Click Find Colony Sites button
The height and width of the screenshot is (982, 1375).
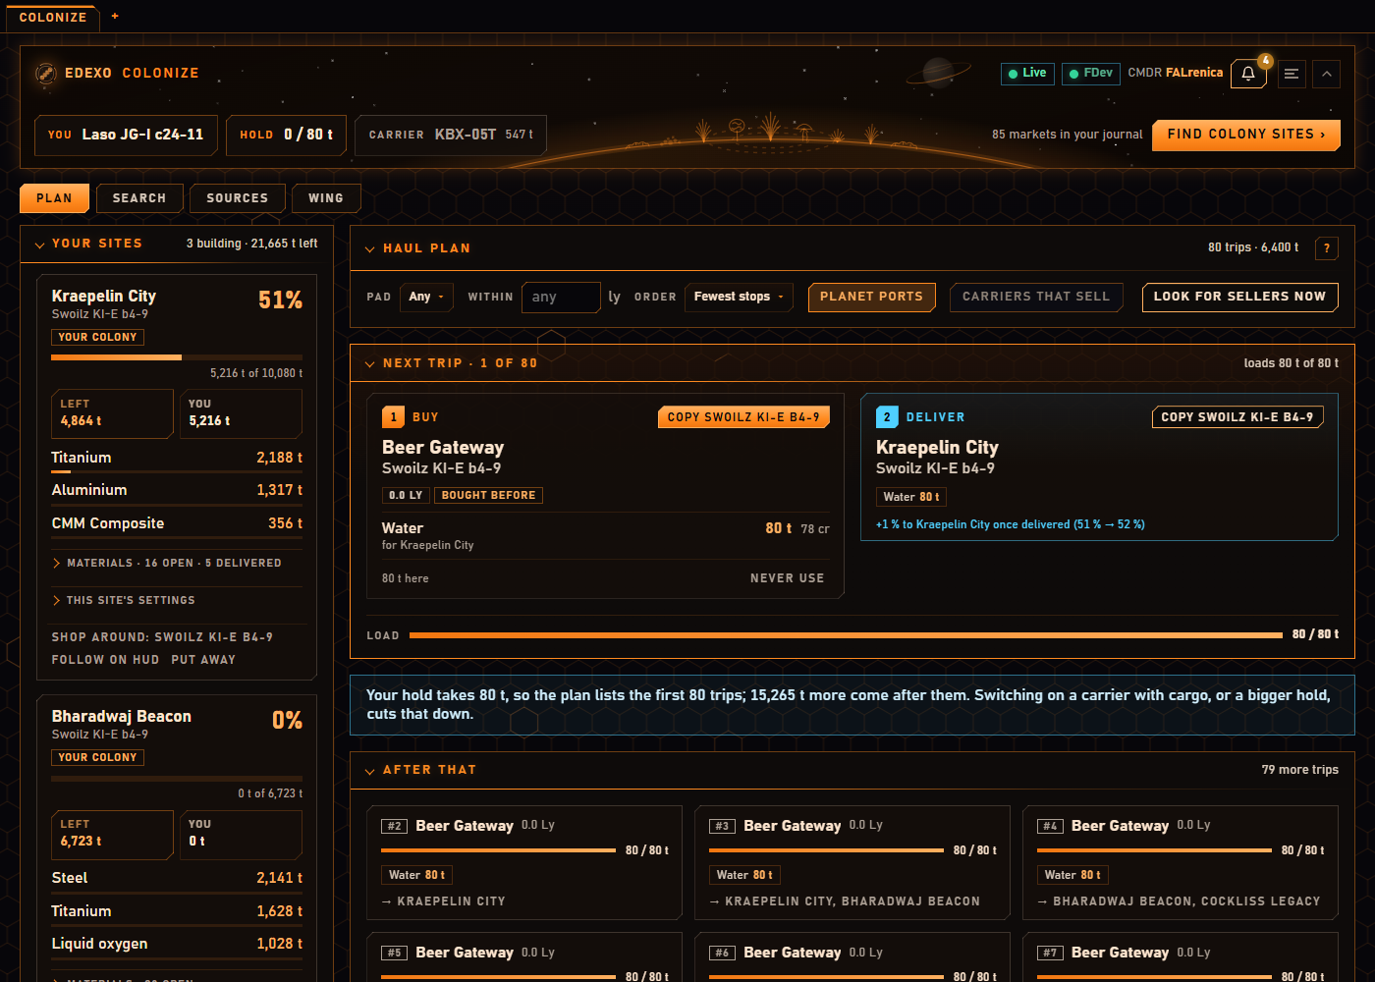click(1246, 135)
